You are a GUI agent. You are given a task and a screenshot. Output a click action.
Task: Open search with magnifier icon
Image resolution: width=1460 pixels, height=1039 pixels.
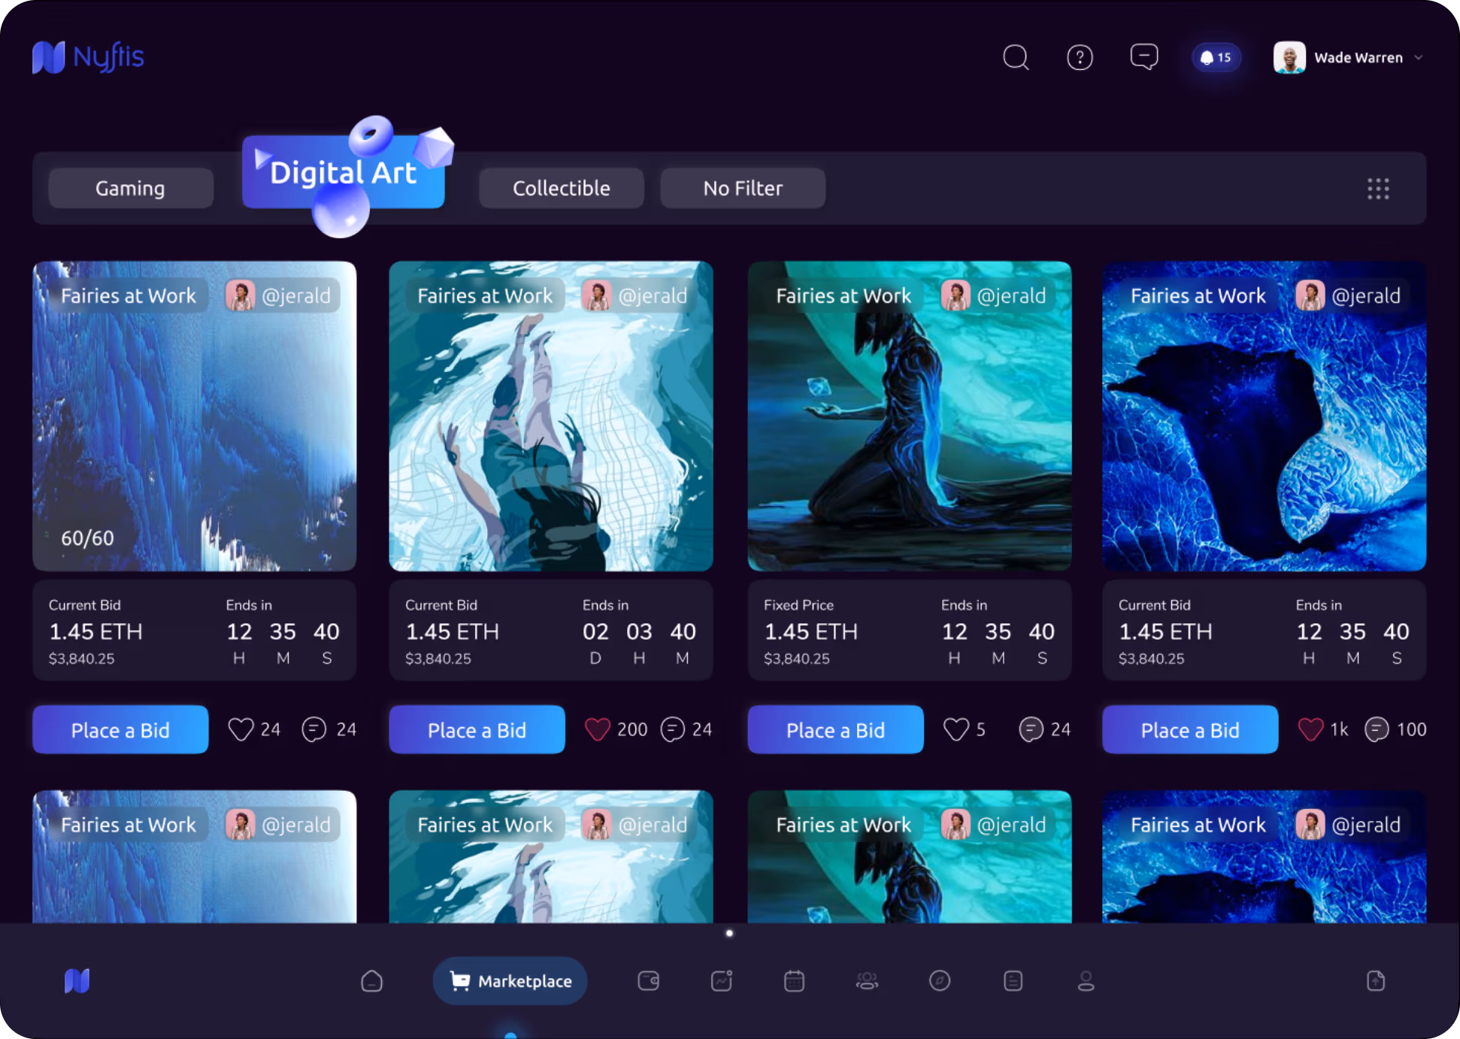pos(1015,57)
